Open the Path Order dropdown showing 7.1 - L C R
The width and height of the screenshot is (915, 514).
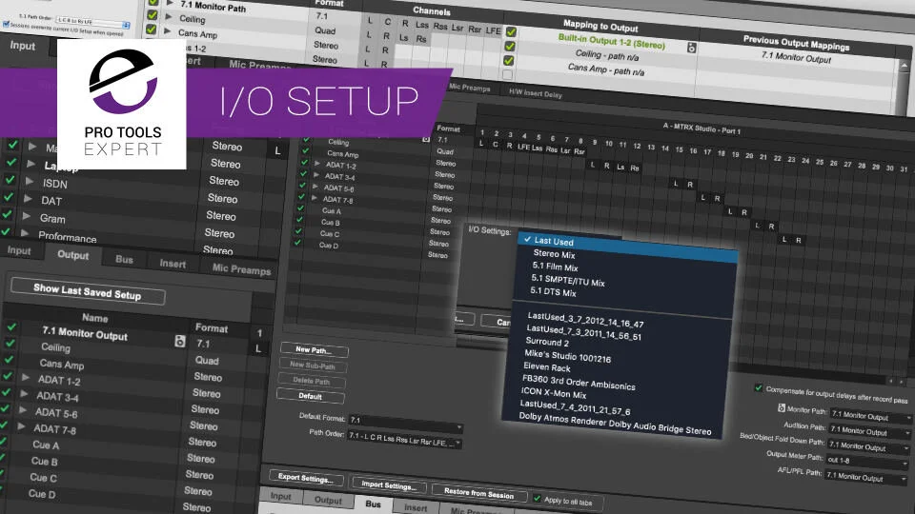point(404,438)
